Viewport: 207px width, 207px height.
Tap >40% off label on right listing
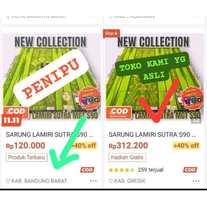coord(186,146)
